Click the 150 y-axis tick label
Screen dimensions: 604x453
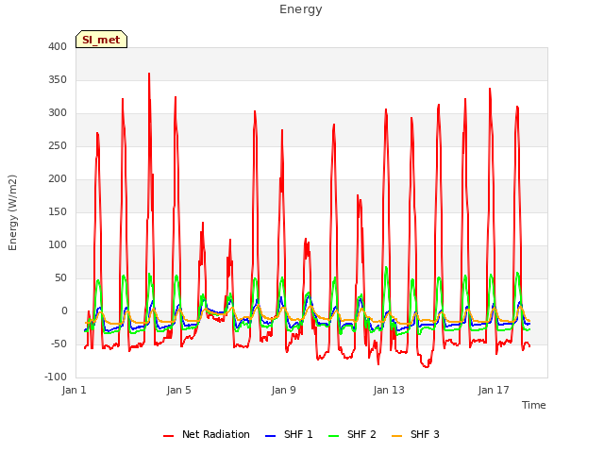[58, 212]
